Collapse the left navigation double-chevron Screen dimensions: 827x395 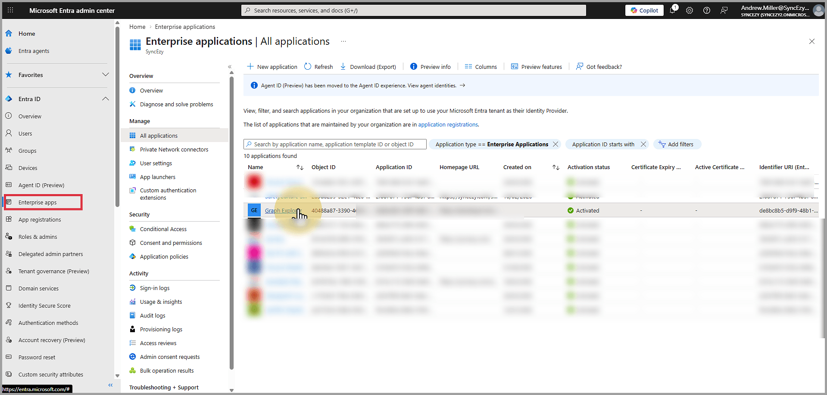point(110,385)
